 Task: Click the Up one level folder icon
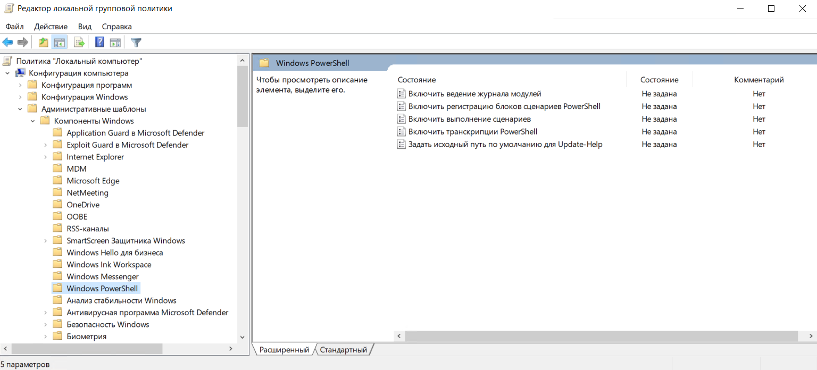click(x=44, y=43)
